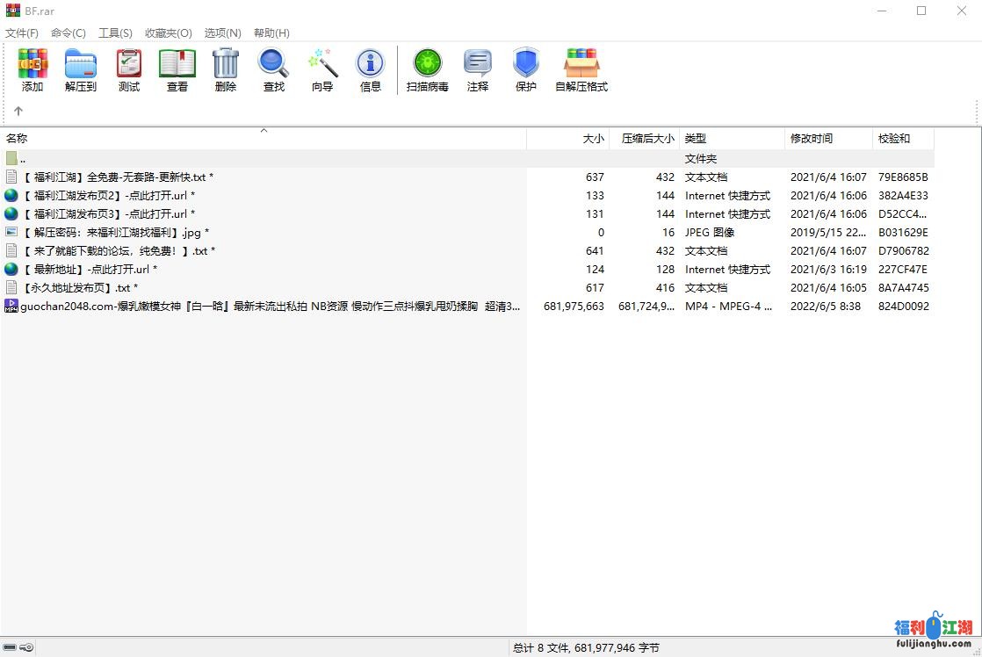Click the Extract To (解压到) icon
Screen dimensions: 982x657
coord(81,70)
